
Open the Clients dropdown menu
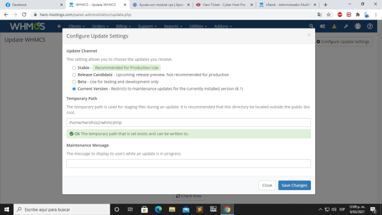point(76,26)
